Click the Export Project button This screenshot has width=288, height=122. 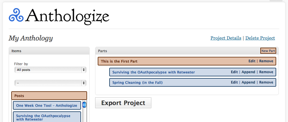(123, 103)
